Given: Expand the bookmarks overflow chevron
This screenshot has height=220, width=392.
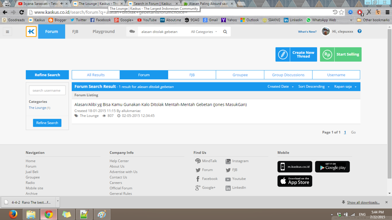Looking at the screenshot, I should pyautogui.click(x=351, y=20).
